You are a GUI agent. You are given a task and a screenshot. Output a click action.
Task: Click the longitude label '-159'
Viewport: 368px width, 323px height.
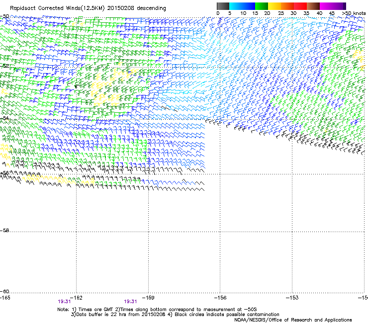click(148, 298)
